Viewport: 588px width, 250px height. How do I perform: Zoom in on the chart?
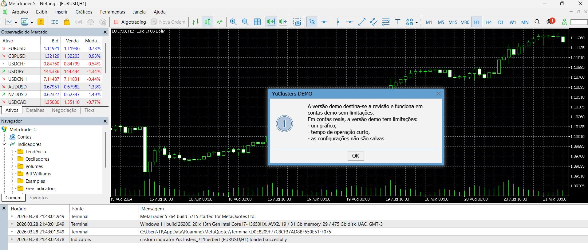233,22
